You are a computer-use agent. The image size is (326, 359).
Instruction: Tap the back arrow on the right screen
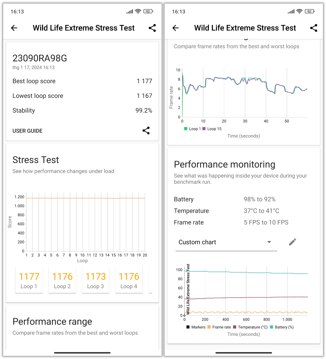coord(175,28)
